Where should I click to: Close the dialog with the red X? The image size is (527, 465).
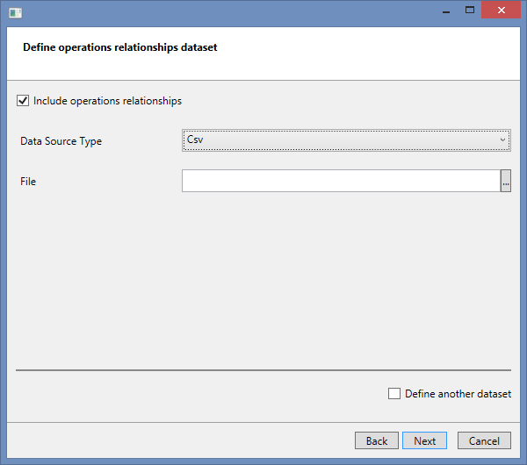pos(502,11)
